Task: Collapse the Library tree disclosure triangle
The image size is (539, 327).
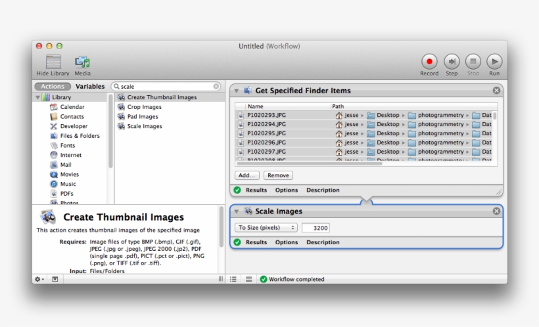Action: point(38,97)
